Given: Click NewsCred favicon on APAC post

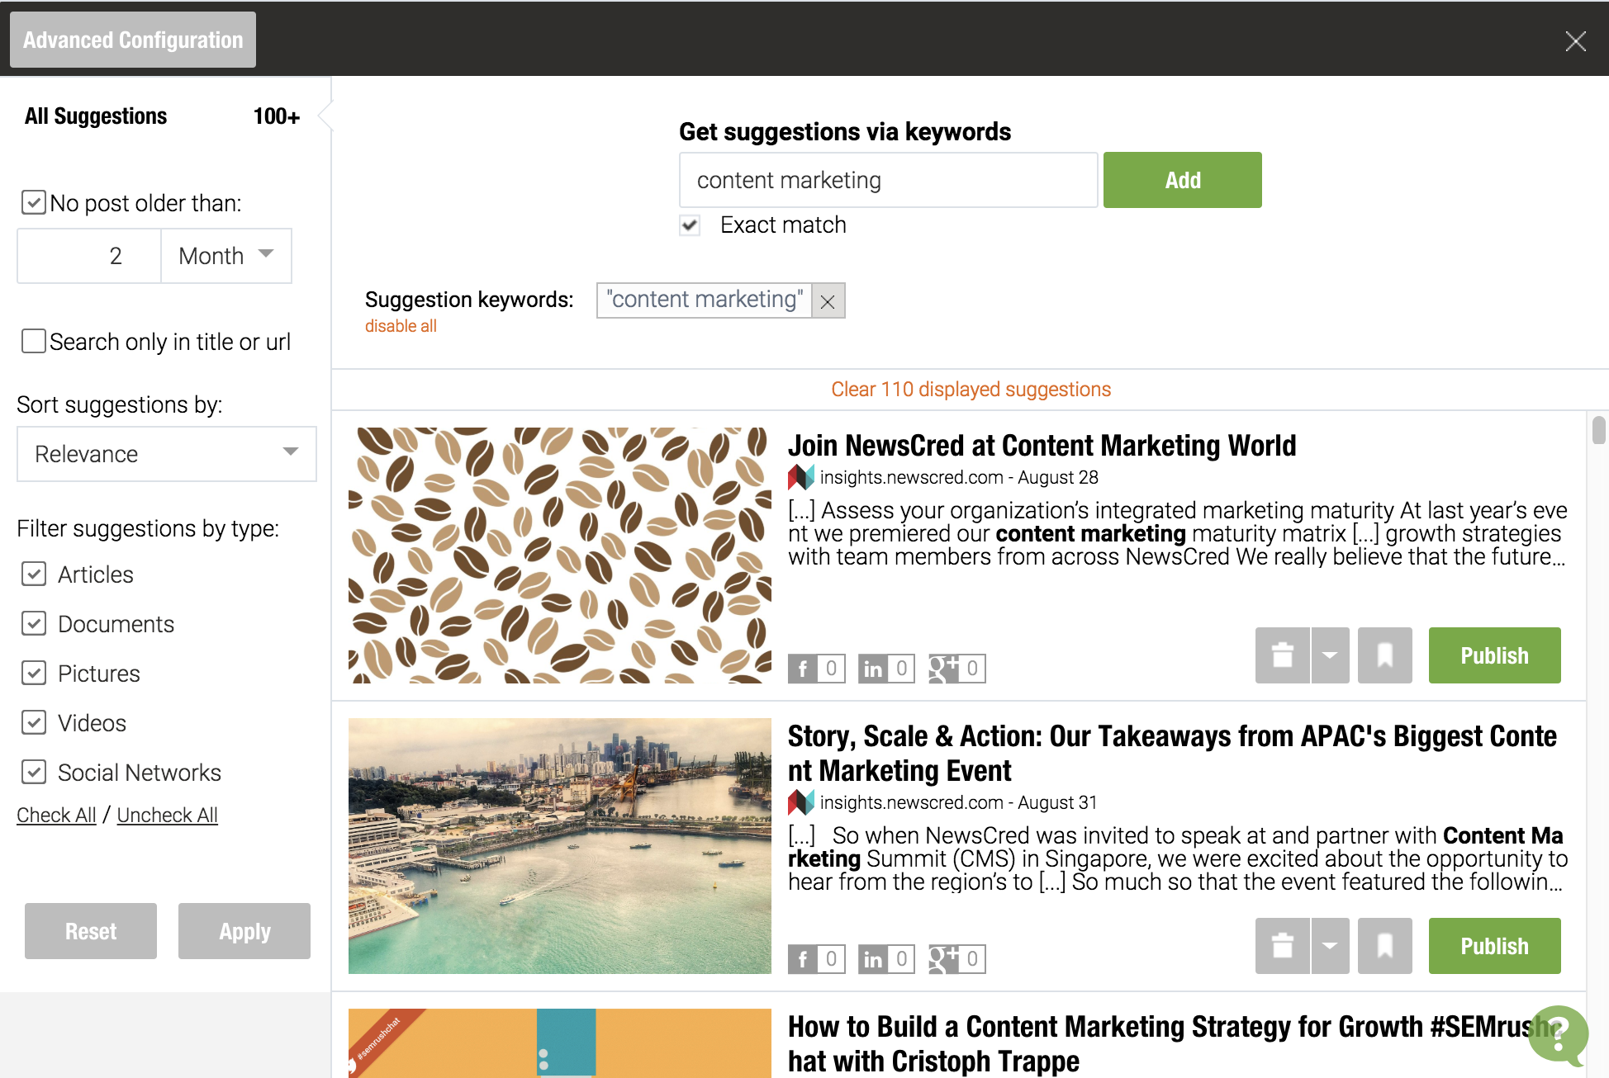Looking at the screenshot, I should click(x=800, y=802).
